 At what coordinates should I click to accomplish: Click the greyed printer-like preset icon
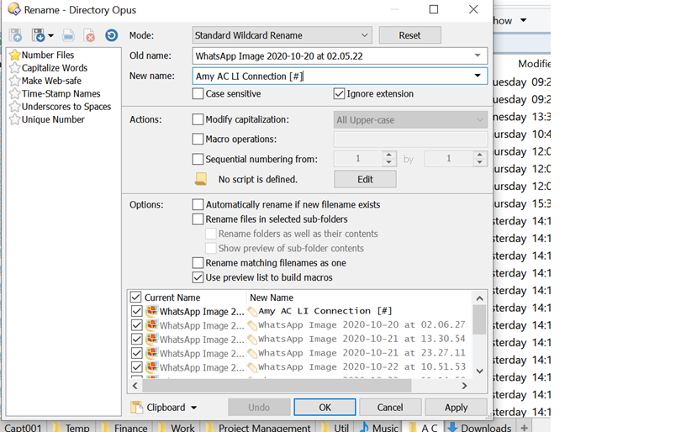[68, 35]
